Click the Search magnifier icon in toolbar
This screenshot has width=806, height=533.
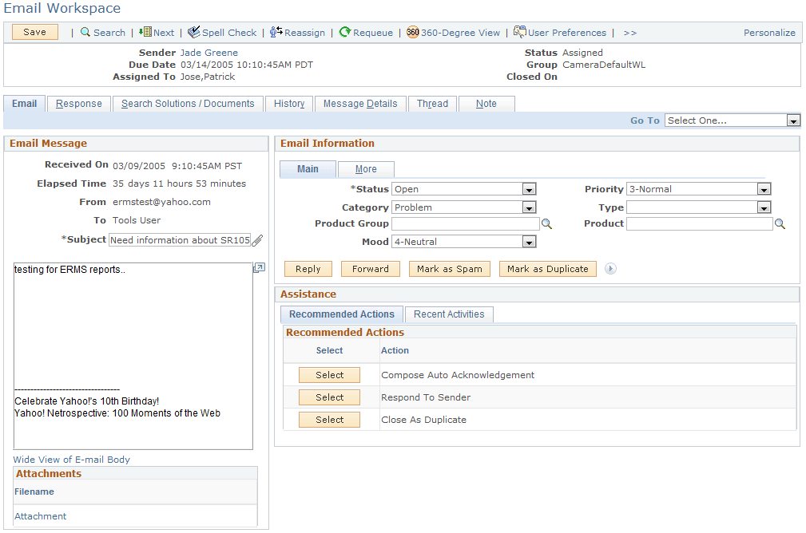click(x=85, y=33)
